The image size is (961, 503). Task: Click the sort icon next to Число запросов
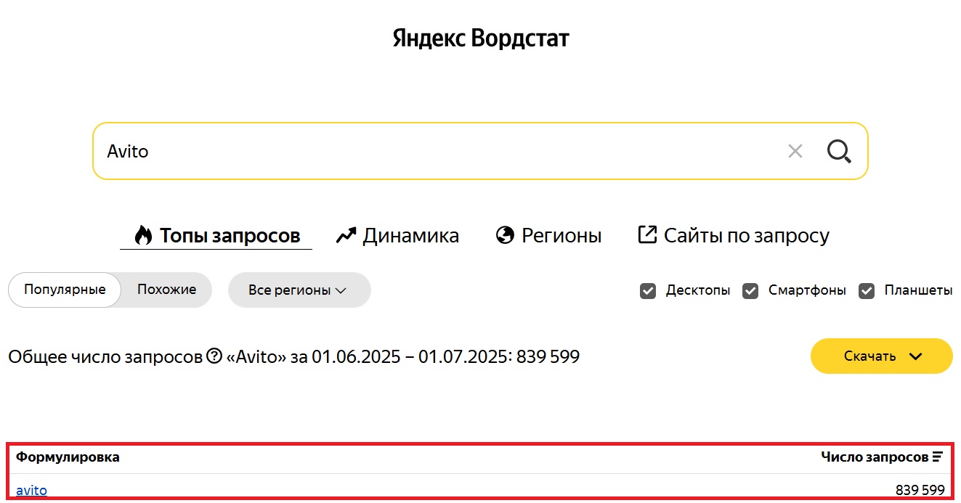938,457
